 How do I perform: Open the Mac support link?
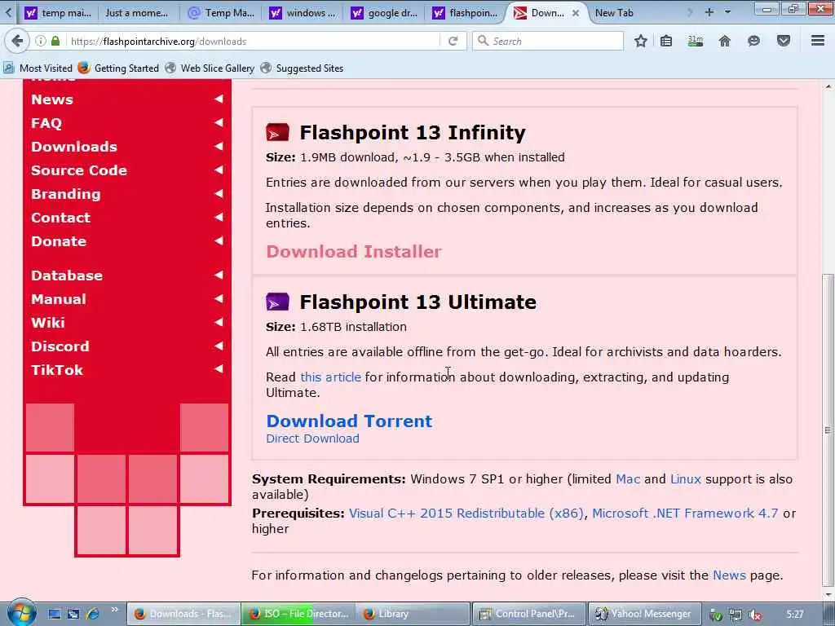click(628, 479)
